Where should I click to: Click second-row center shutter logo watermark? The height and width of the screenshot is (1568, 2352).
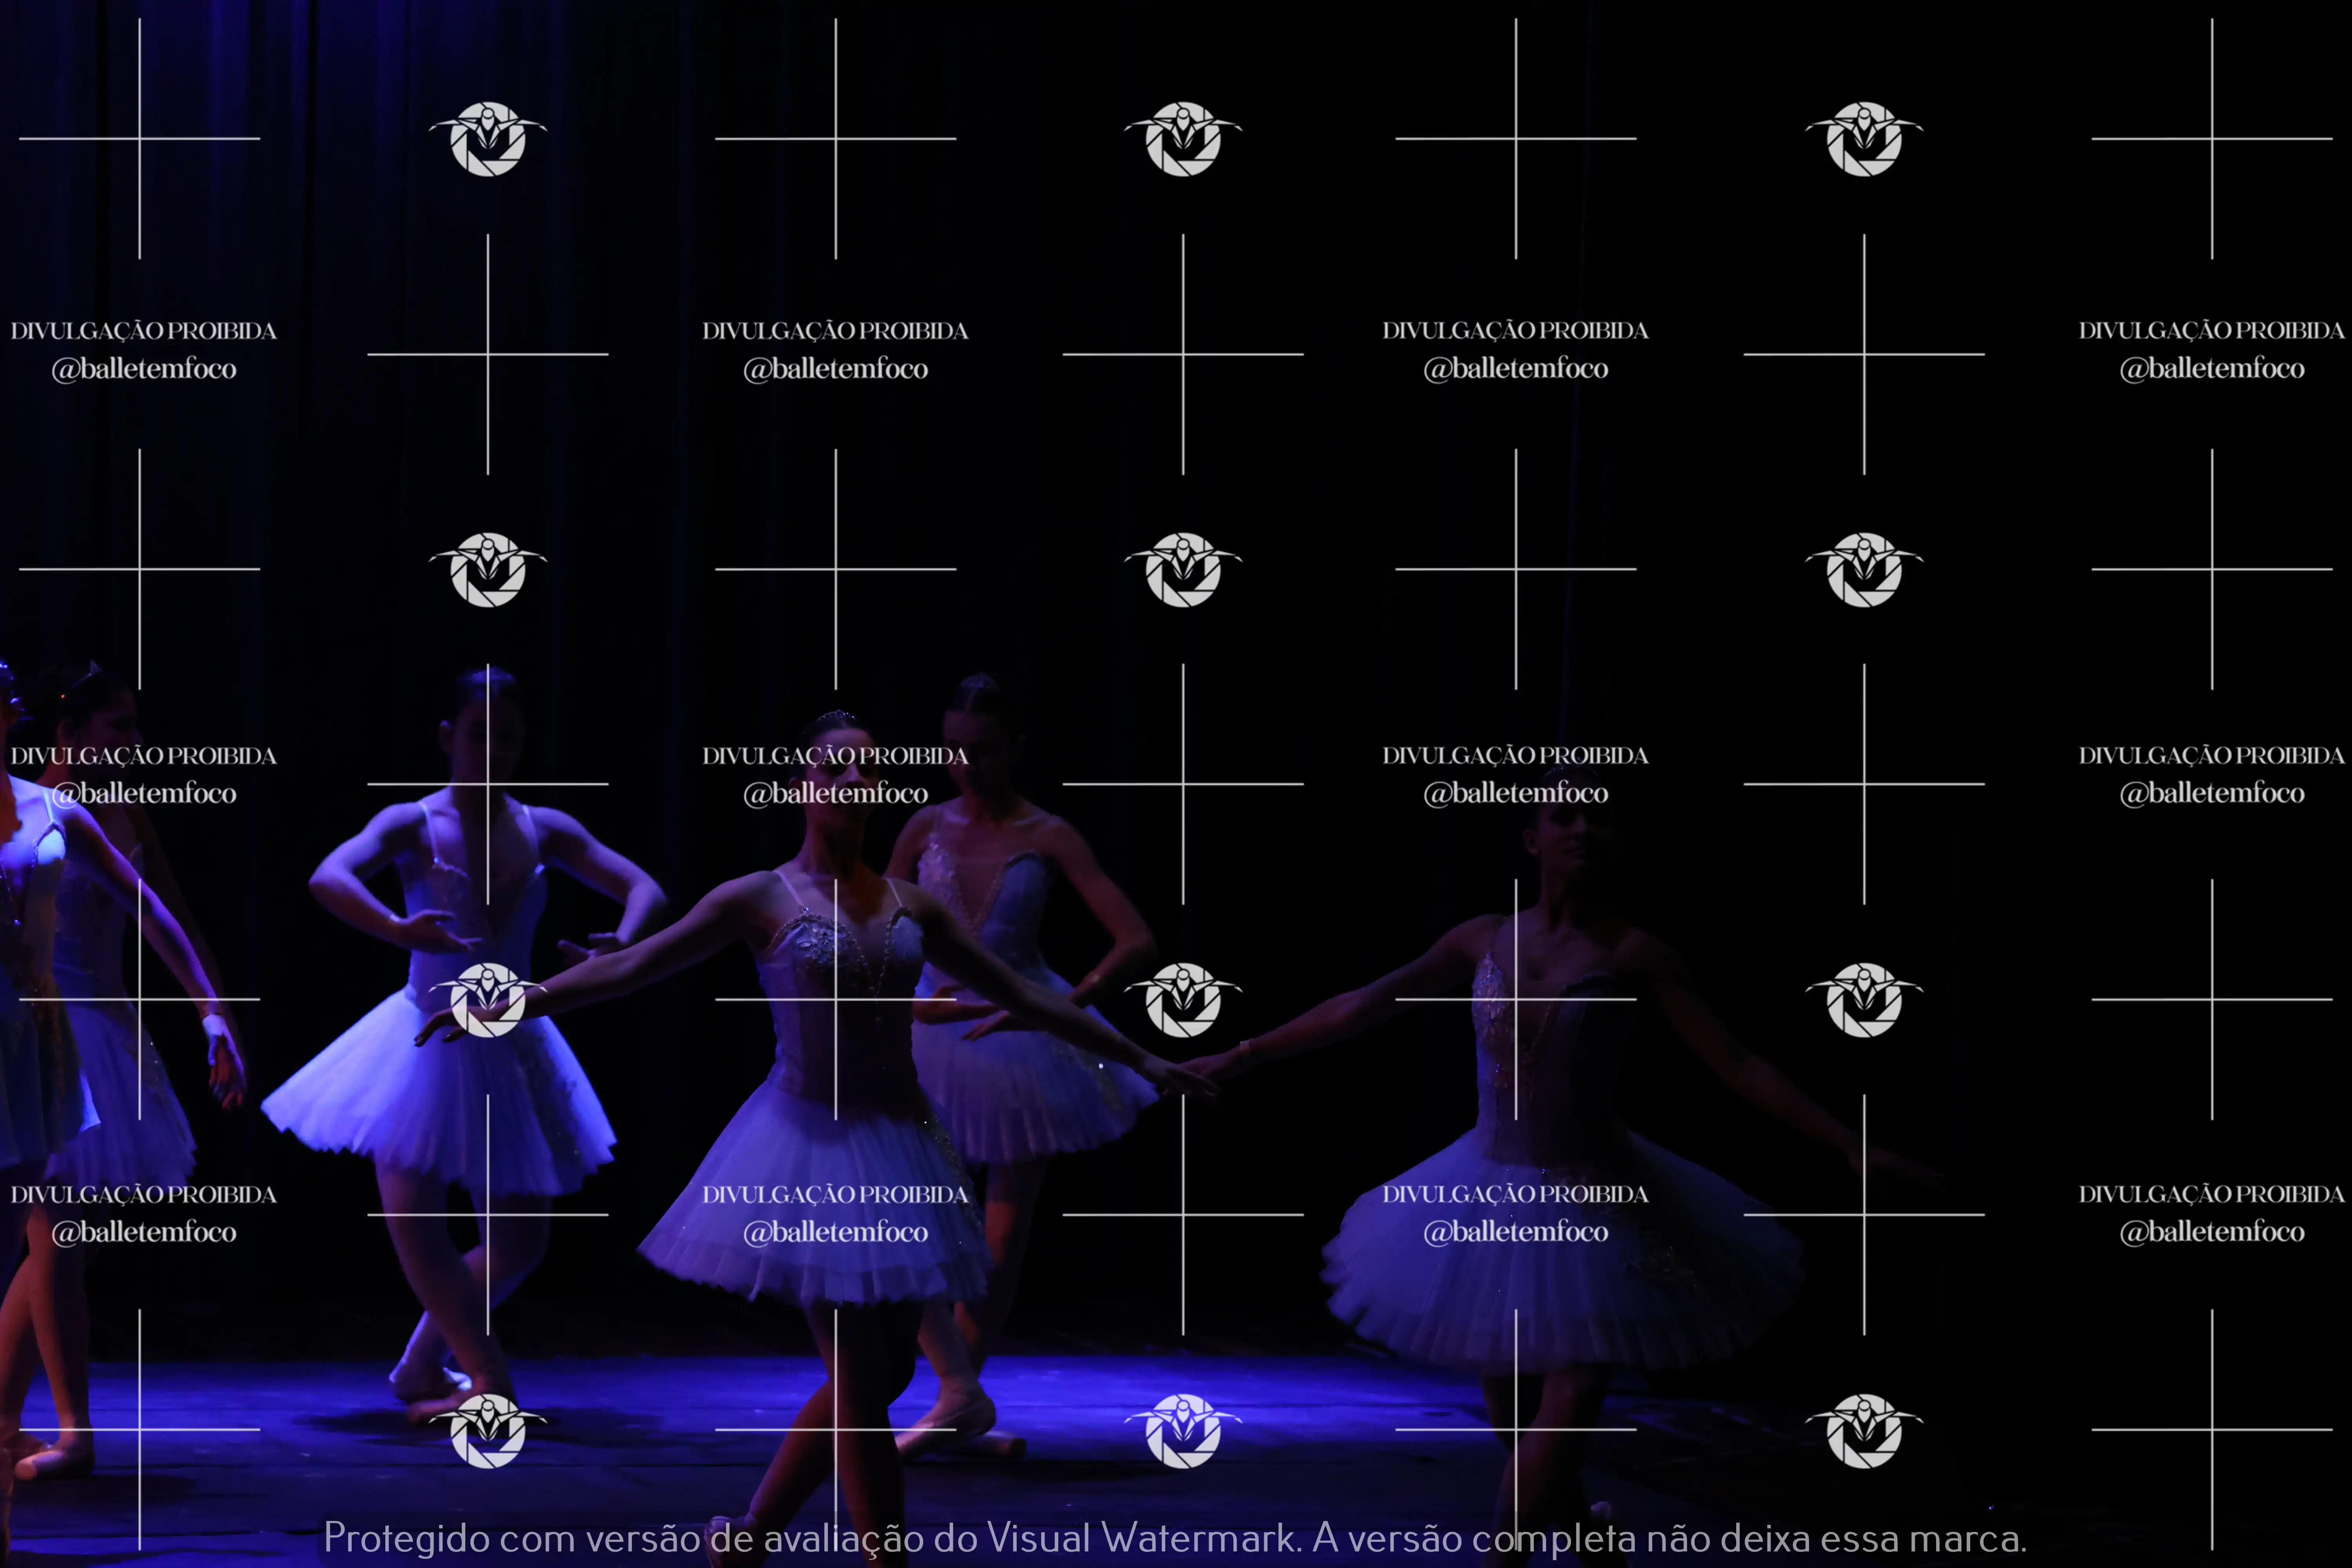point(1183,569)
